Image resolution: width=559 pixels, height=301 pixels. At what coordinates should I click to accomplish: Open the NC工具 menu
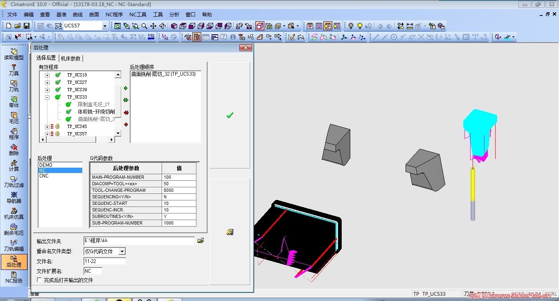coord(138,15)
